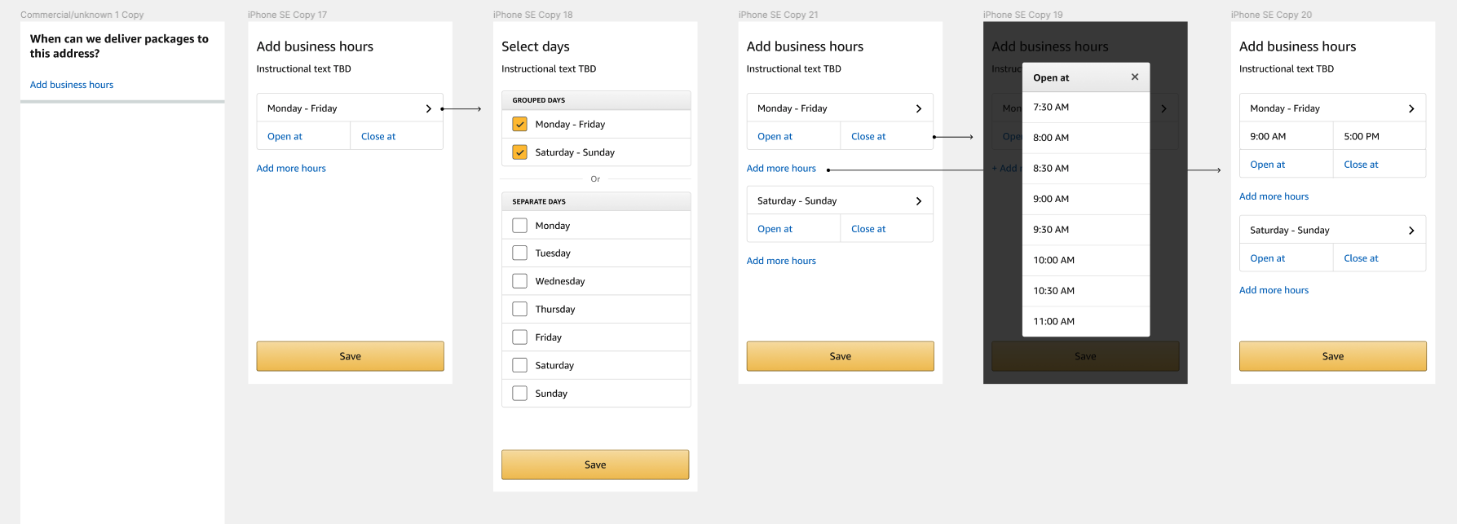Close the Open at time picker popup
This screenshot has width=1457, height=524.
pos(1134,77)
